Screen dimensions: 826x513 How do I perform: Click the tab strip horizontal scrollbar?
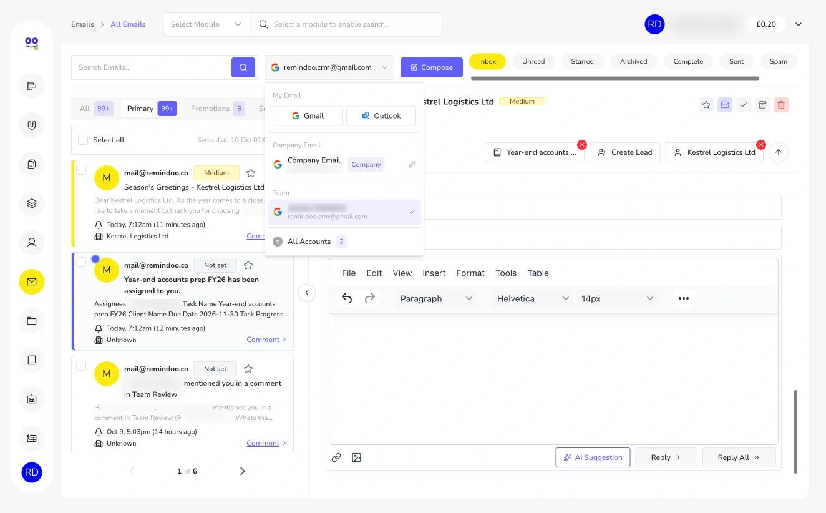[615, 79]
